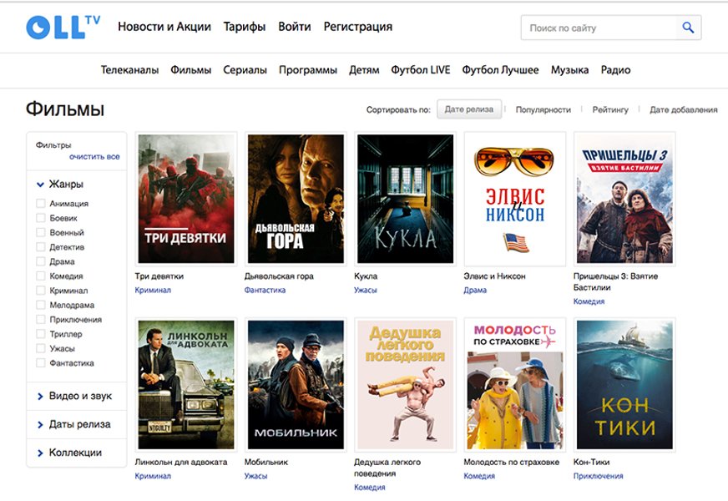The width and height of the screenshot is (728, 501).
Task: Tick the Фантастика genre checkbox
Action: 41,363
